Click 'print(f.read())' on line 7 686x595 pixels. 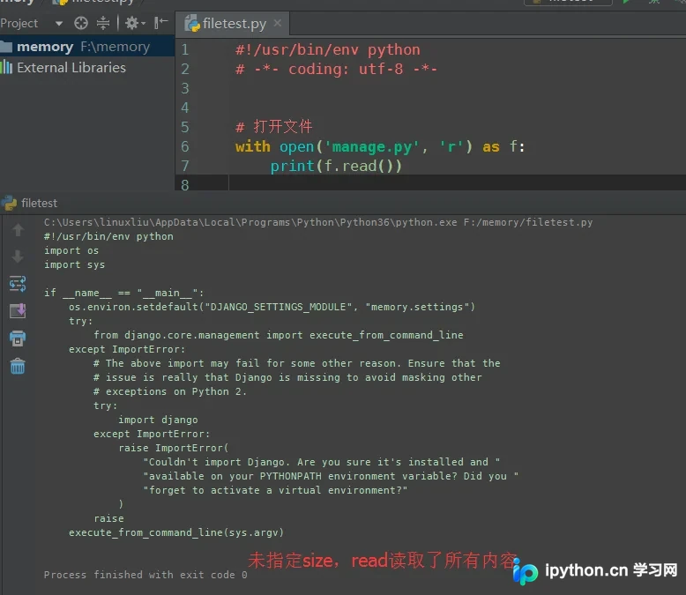coord(336,166)
